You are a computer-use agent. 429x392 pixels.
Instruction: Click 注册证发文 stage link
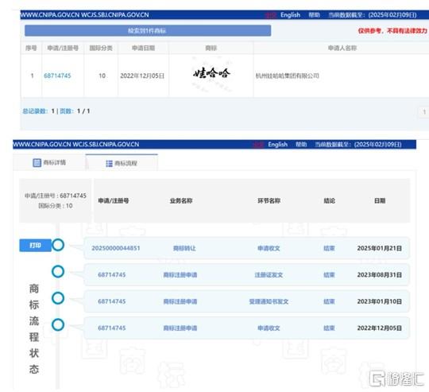(269, 275)
